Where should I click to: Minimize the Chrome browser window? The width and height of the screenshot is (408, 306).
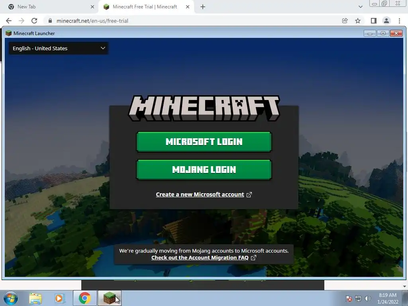tap(375, 3)
